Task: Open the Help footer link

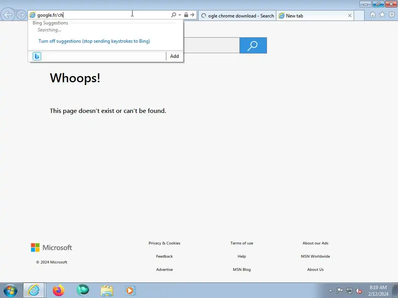Action: [242, 256]
